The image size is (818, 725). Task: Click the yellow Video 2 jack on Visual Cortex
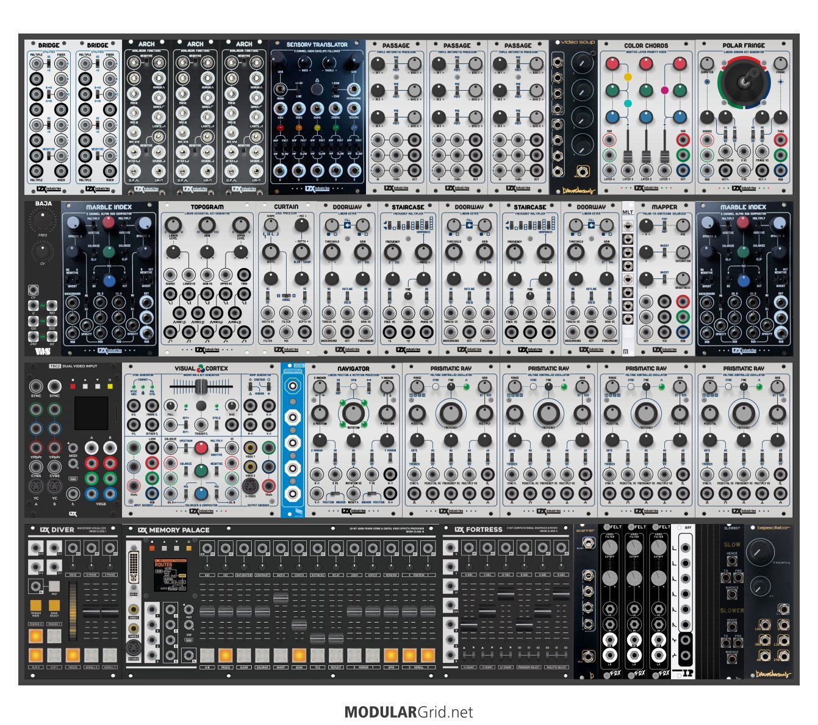point(250,465)
